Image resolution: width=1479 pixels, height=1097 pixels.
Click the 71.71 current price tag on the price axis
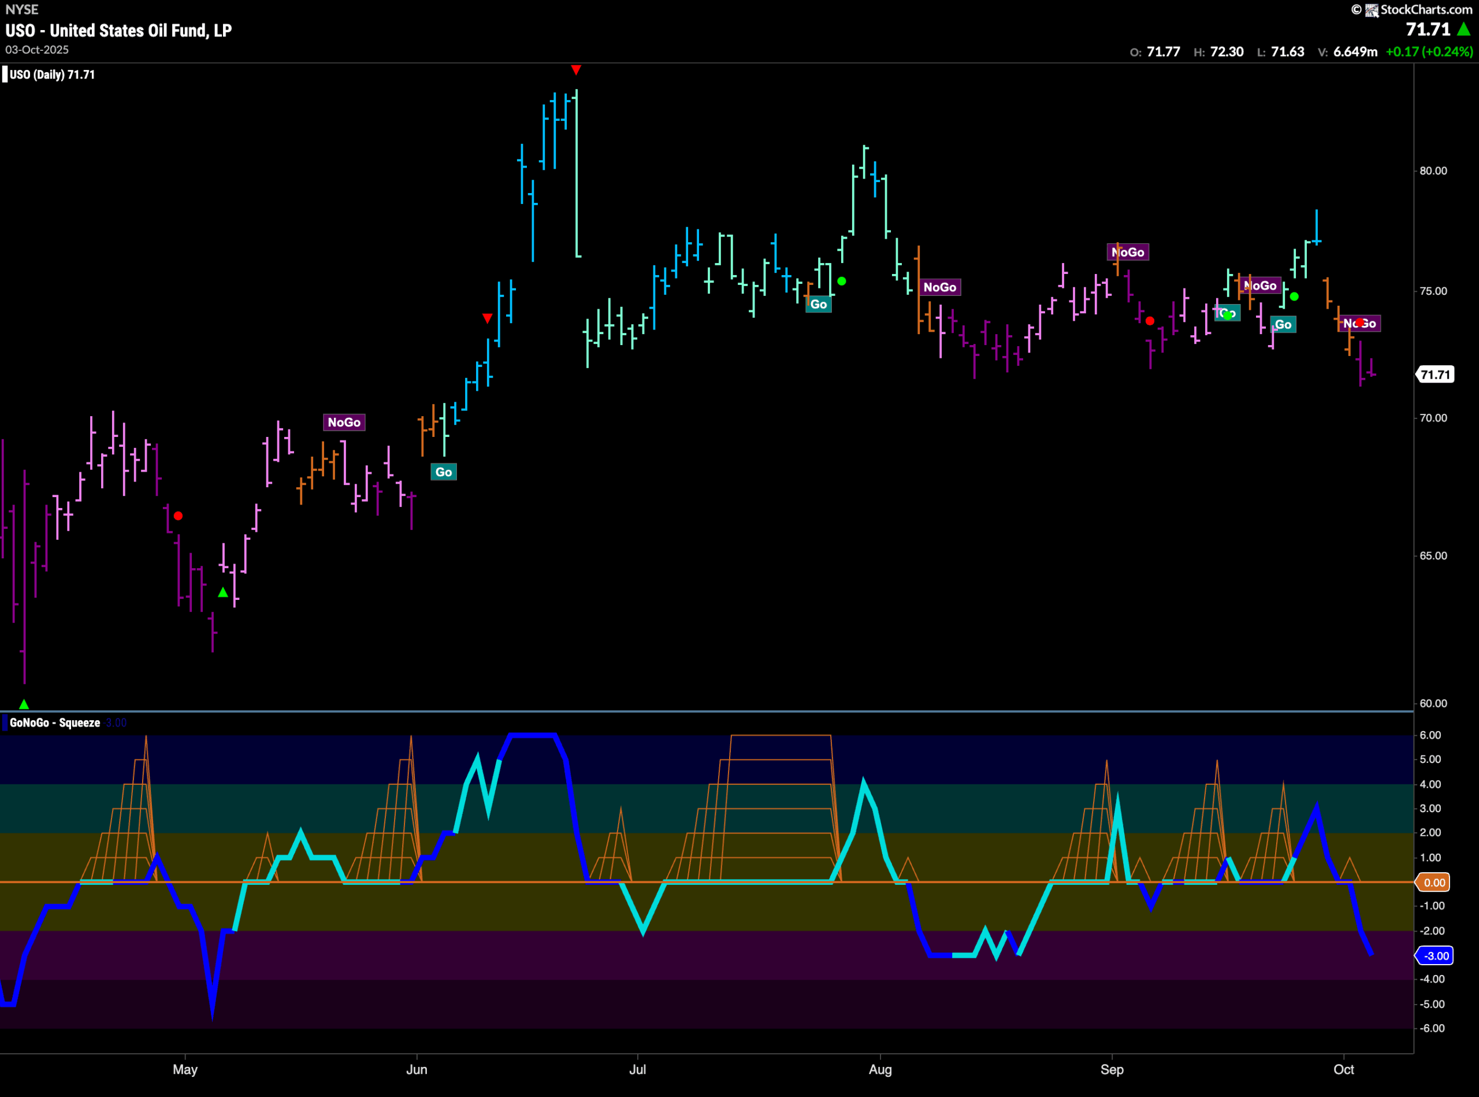[1435, 375]
